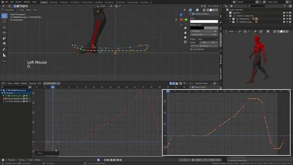Toggle the Screencast Keys checkbox

193,14
